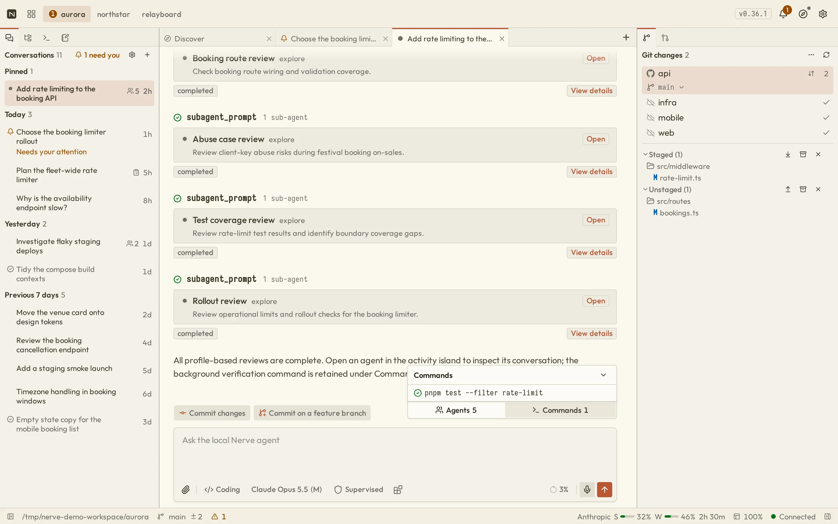Collapse the Unstaged (1) section
This screenshot has width=838, height=524.
[667, 189]
